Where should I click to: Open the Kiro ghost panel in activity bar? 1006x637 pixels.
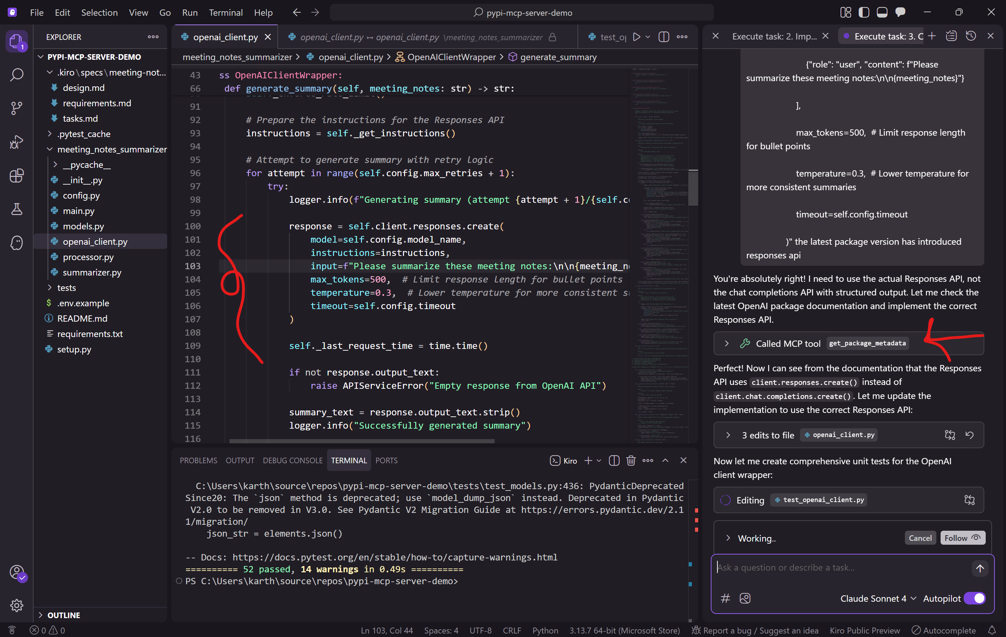pos(17,243)
